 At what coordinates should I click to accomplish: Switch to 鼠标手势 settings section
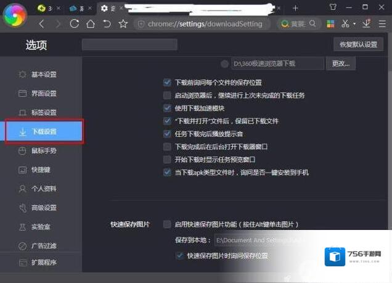(43, 150)
